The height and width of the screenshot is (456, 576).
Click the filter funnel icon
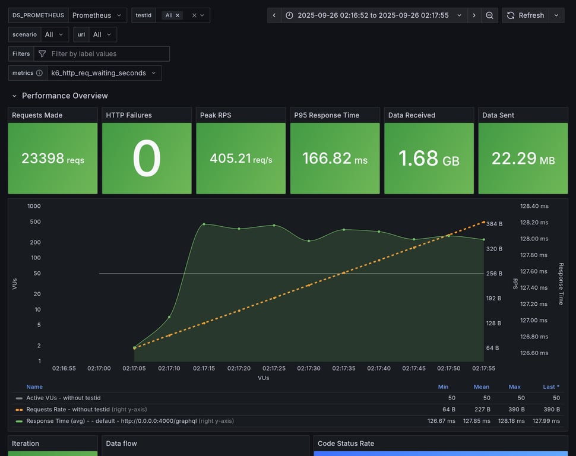point(42,54)
